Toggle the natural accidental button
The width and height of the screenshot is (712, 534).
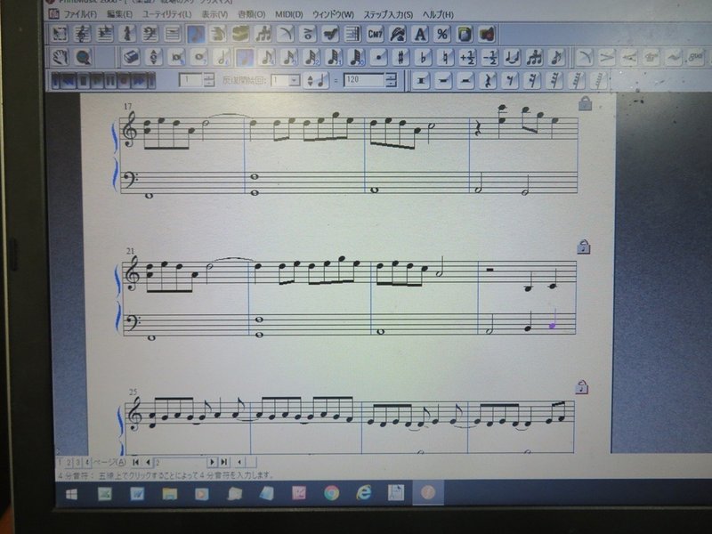coord(445,57)
